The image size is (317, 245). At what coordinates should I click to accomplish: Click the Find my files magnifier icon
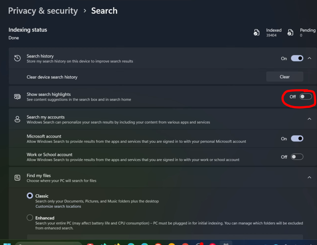coord(17,178)
